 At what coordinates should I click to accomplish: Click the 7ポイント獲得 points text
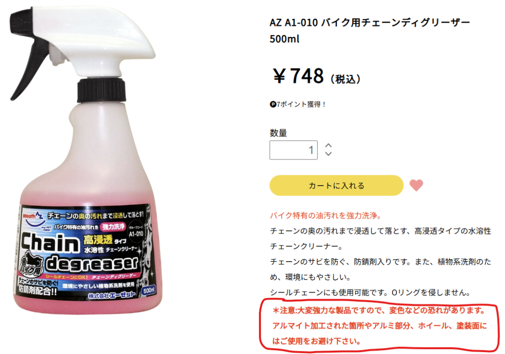[x=301, y=105]
